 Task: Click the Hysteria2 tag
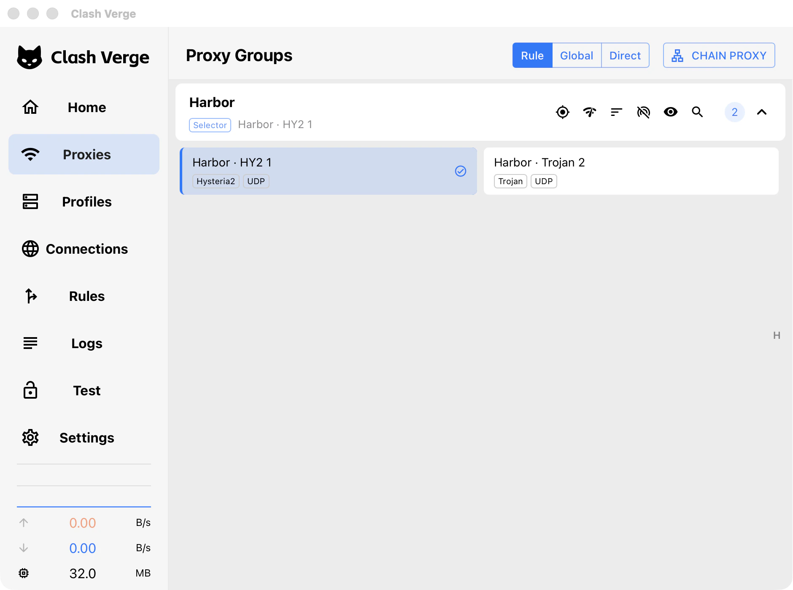click(216, 181)
